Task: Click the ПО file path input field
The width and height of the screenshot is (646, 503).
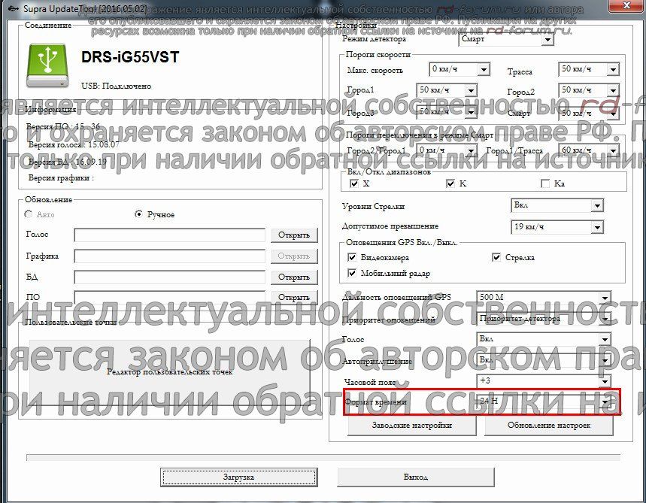Action: pyautogui.click(x=169, y=298)
